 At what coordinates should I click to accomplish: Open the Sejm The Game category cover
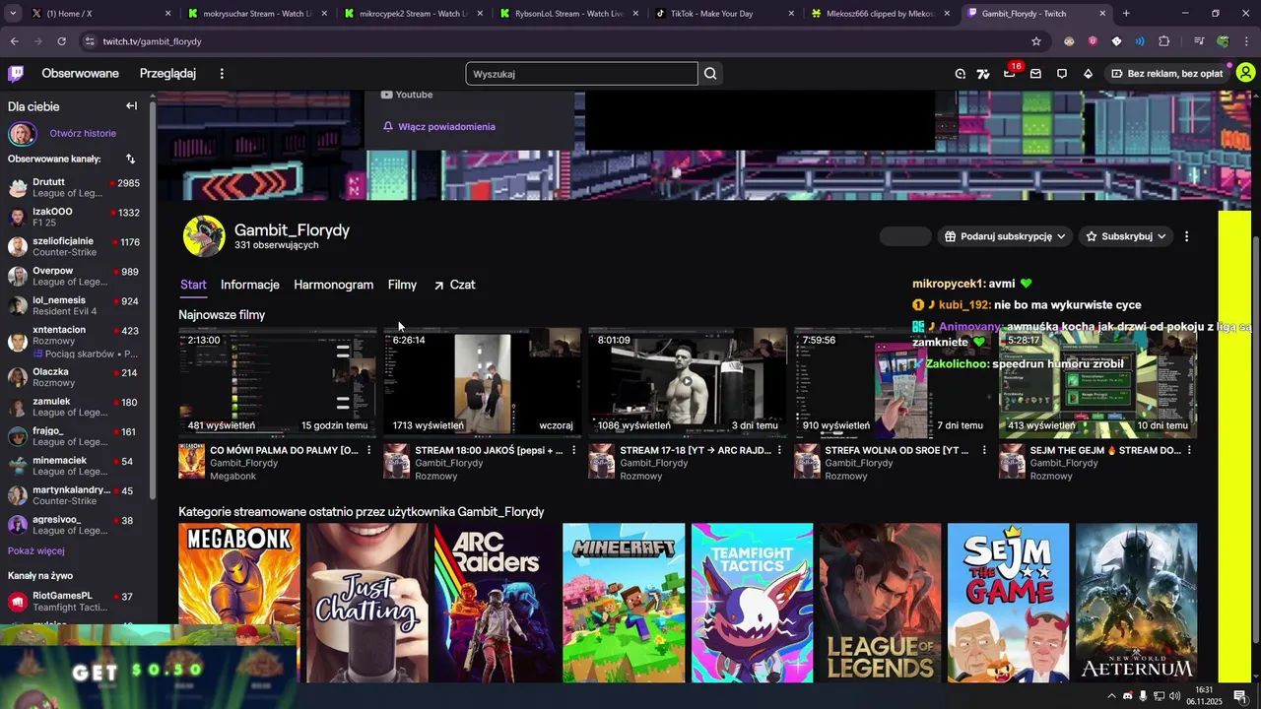point(1008,603)
